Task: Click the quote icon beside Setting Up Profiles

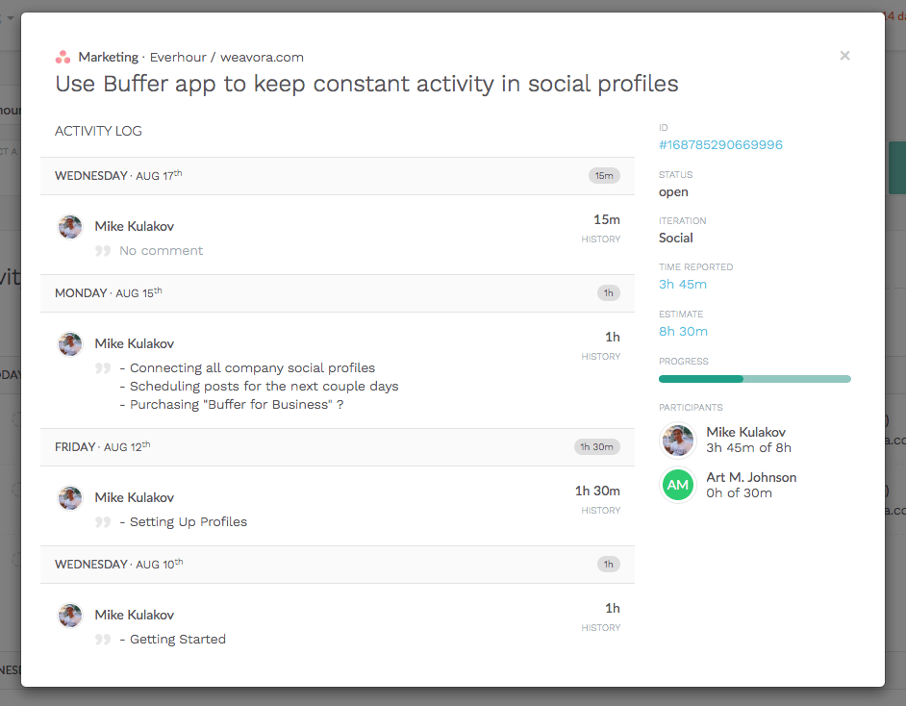Action: (103, 522)
